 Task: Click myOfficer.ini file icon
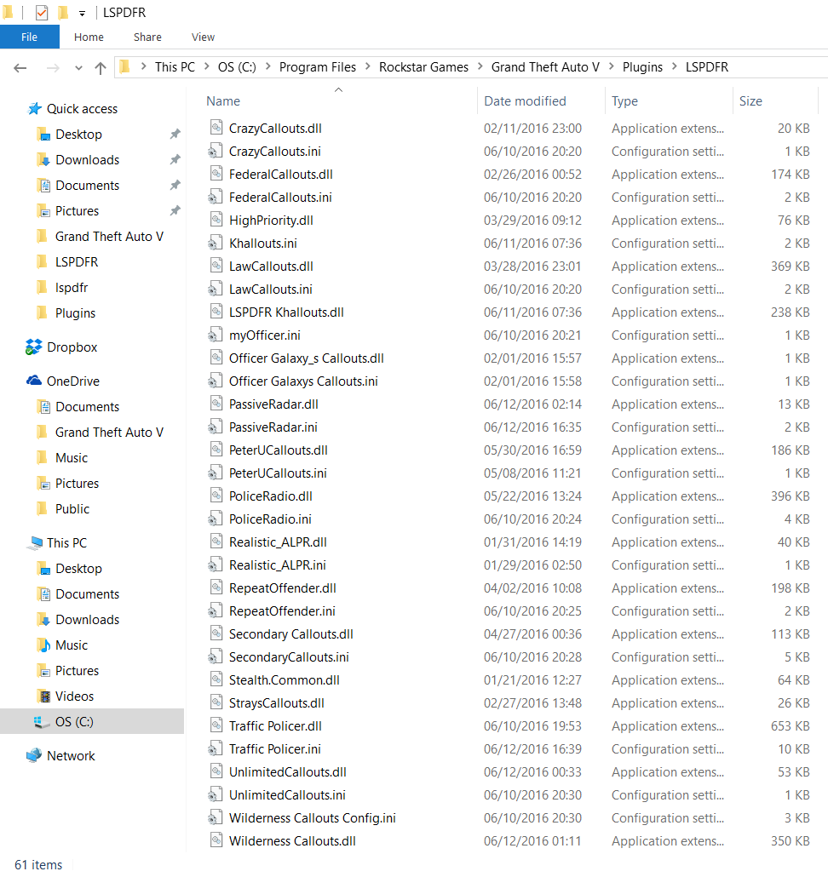point(215,335)
